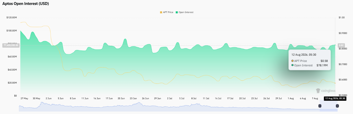Screen dimensions: 353x114
Task: Click the 77,400,000.00 crosshair label on left axis
Action: point(11,45)
